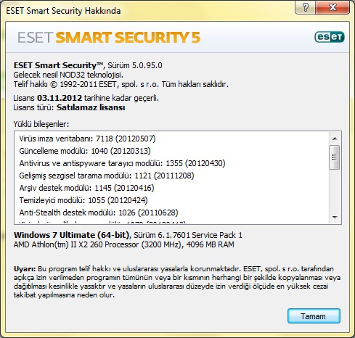Click the ESET SMART SECURITY 5 banner title

click(x=109, y=38)
